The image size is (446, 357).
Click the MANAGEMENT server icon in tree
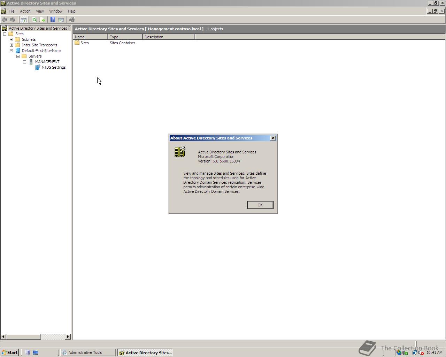tap(31, 62)
